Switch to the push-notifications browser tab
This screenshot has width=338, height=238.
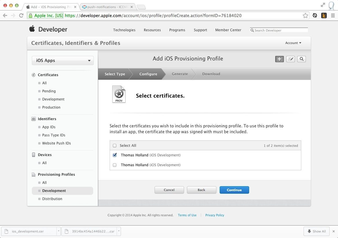point(107,7)
